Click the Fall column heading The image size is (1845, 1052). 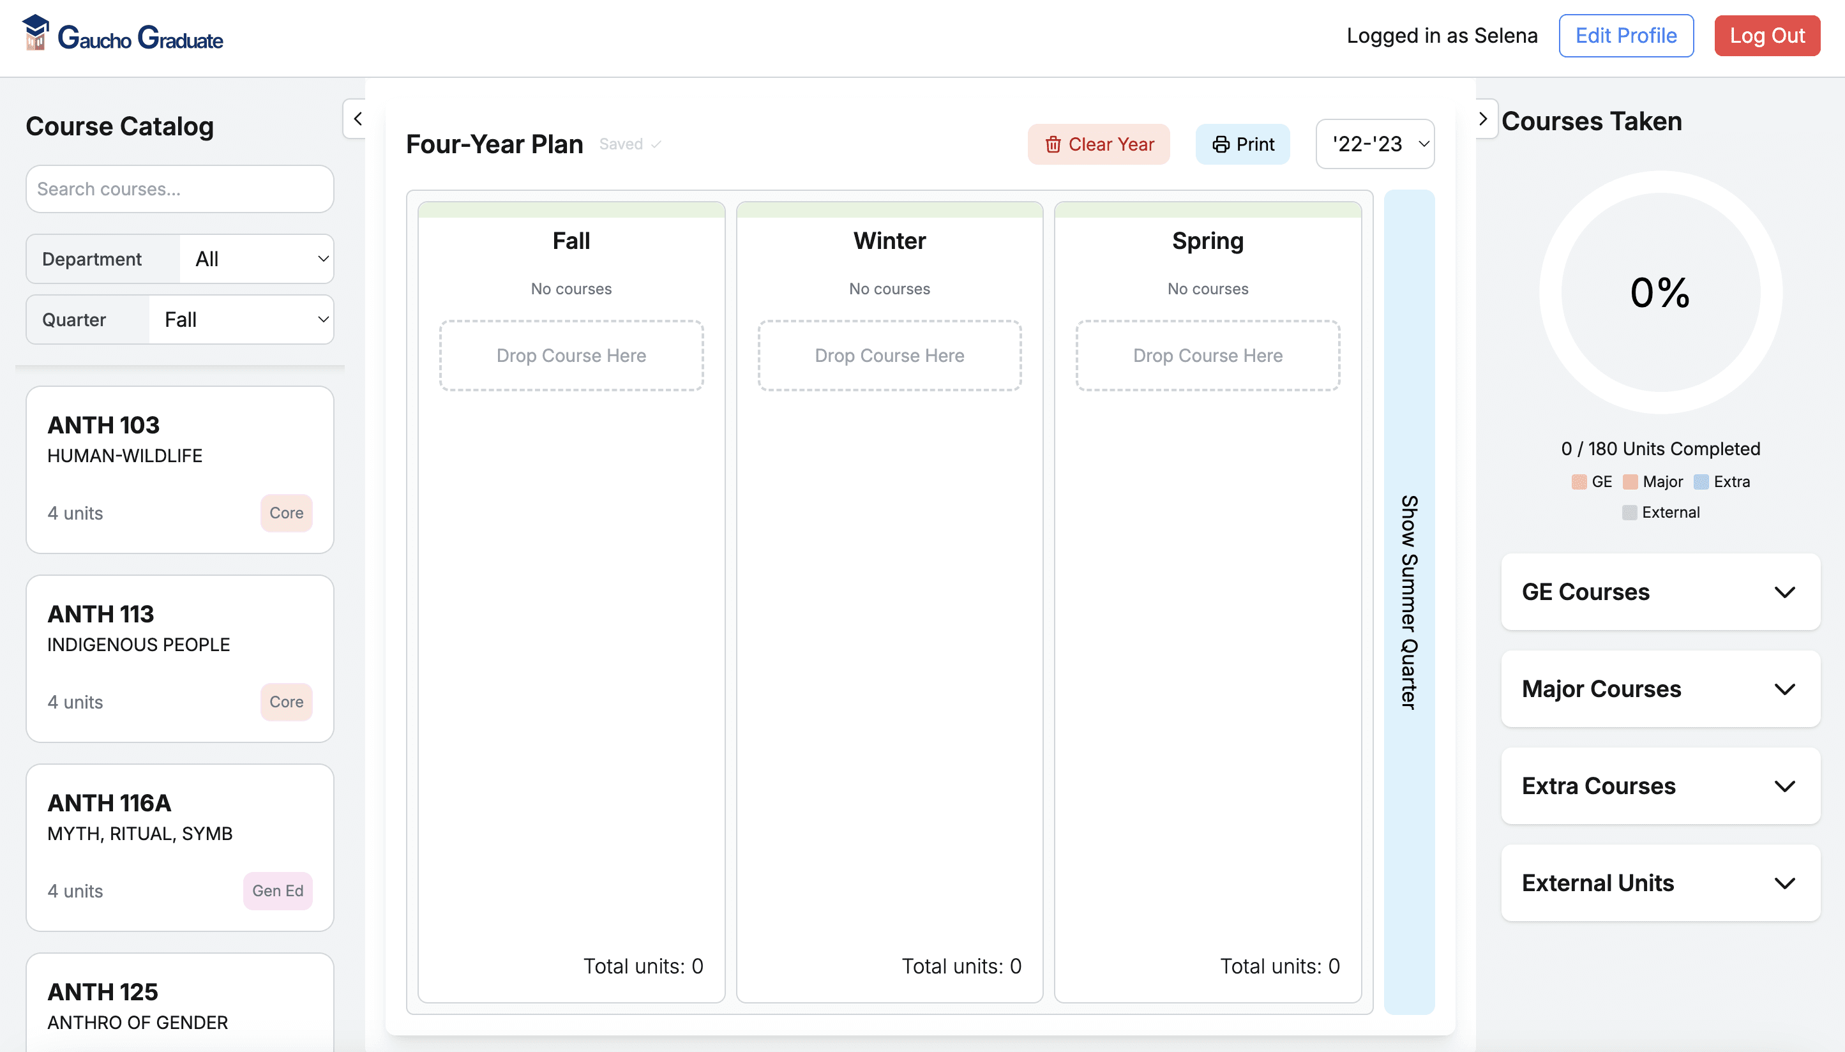click(x=571, y=241)
